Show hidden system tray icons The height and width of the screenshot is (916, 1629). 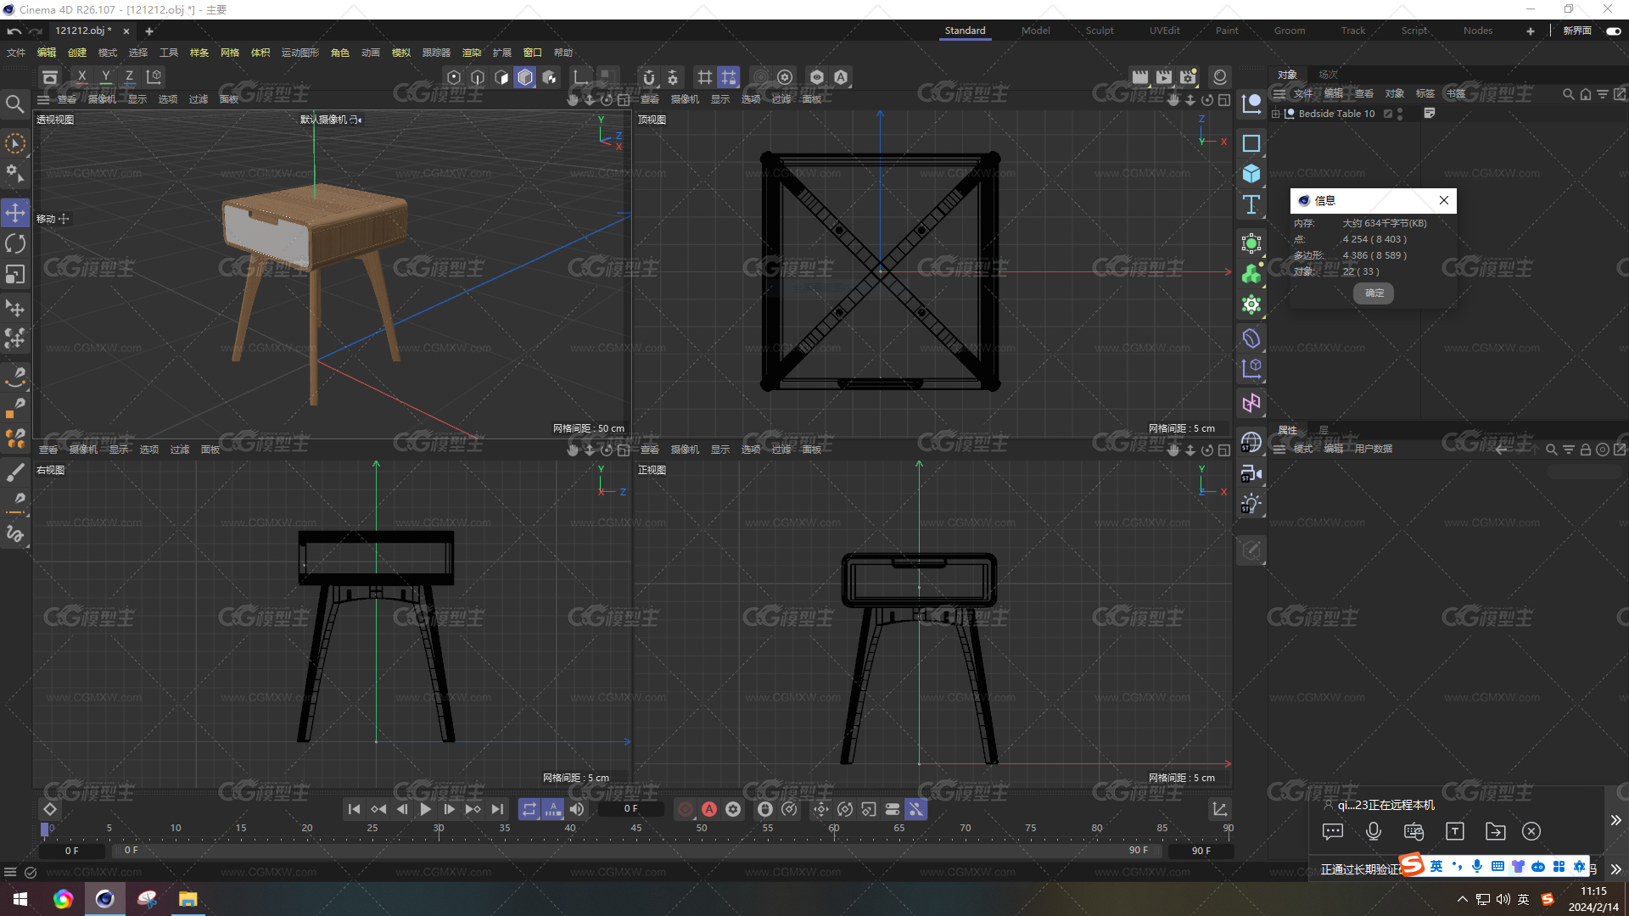1462,899
